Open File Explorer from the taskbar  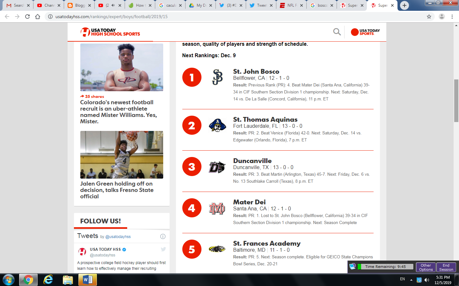point(68,280)
